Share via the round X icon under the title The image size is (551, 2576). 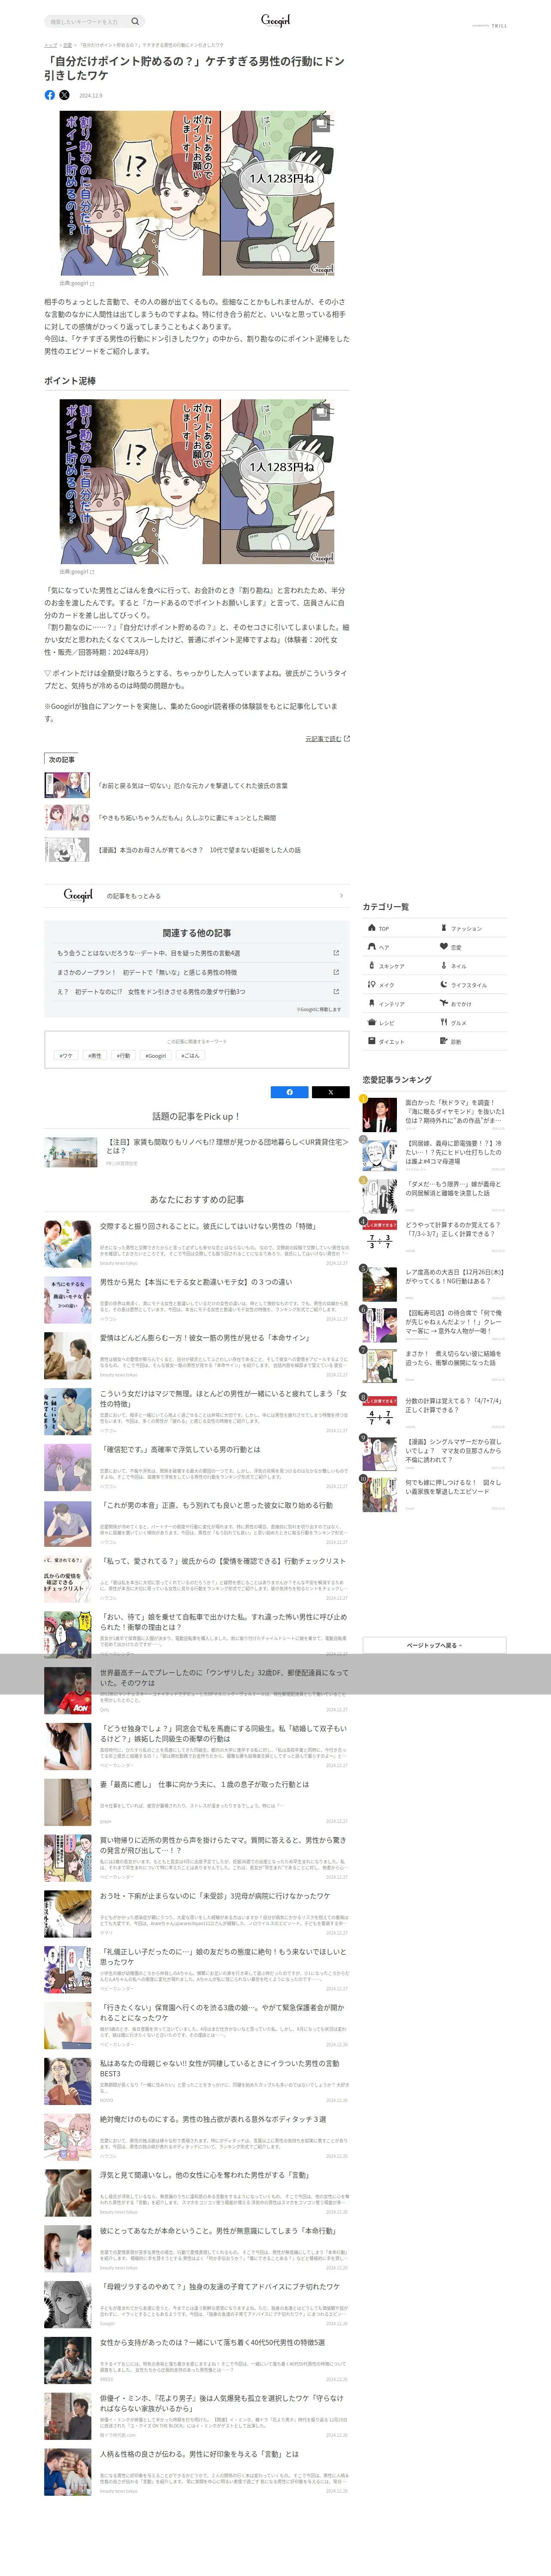64,95
